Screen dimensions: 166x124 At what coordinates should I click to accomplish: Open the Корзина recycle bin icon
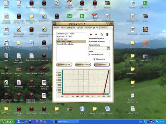[x=132, y=4]
